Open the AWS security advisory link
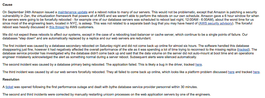265x98 pixels. 216,23
